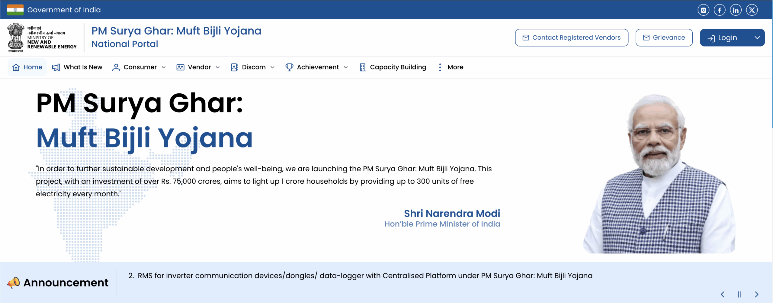Show the previous announcement
Image resolution: width=773 pixels, height=303 pixels.
tap(723, 294)
